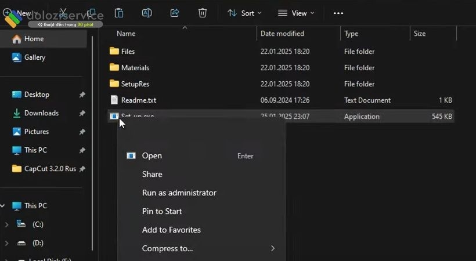Click the Paste icon in toolbar

[x=119, y=13]
